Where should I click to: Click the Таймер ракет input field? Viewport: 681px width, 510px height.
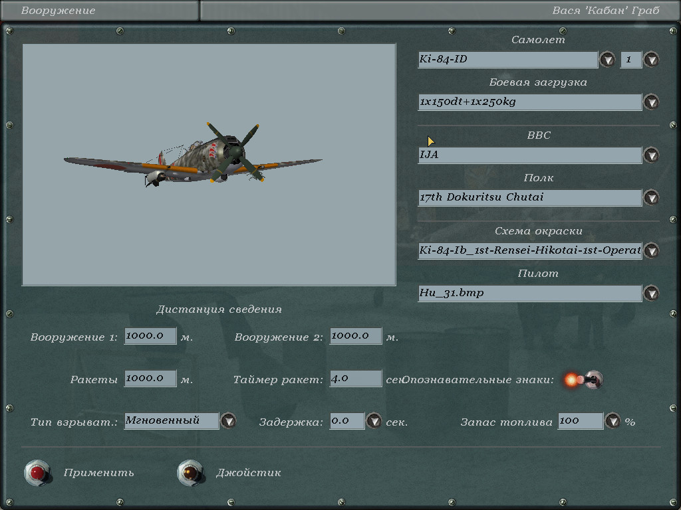355,379
